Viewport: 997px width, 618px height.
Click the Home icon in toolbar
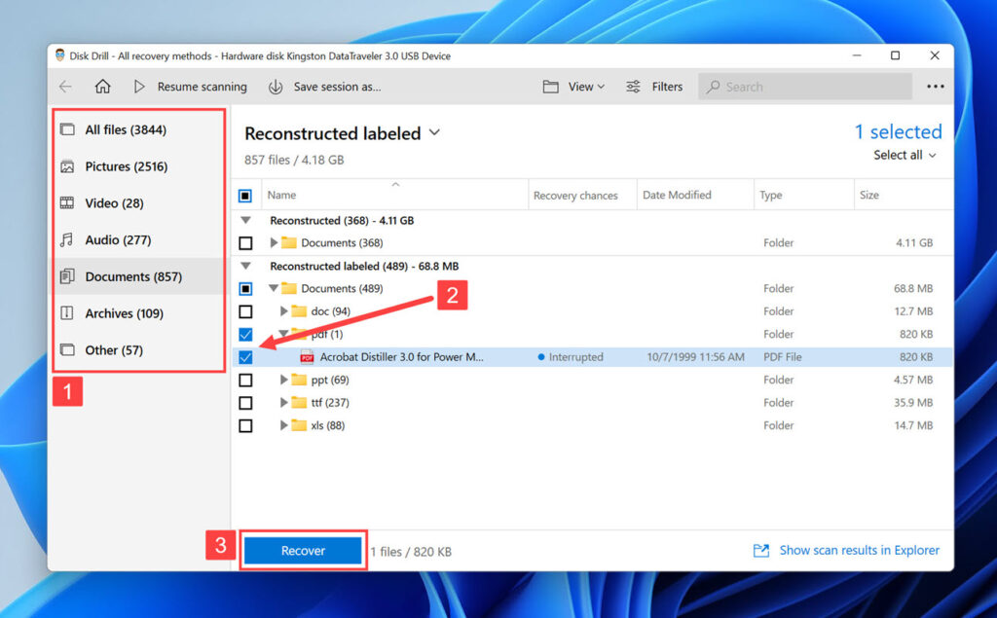[x=102, y=87]
